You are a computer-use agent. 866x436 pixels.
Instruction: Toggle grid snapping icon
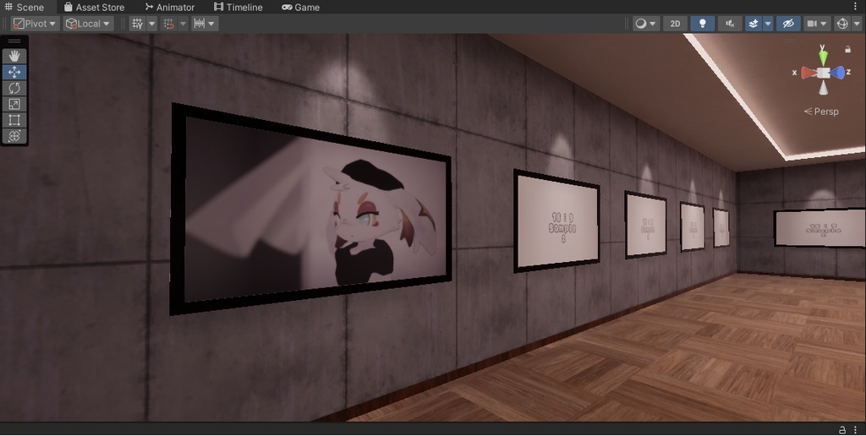168,24
